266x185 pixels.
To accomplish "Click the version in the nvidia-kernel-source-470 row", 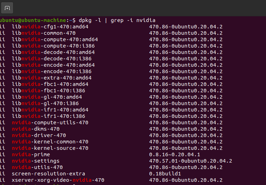I will (186, 148).
